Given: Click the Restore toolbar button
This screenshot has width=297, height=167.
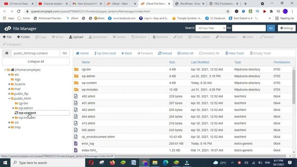Looking at the screenshot, I should click(x=139, y=37).
